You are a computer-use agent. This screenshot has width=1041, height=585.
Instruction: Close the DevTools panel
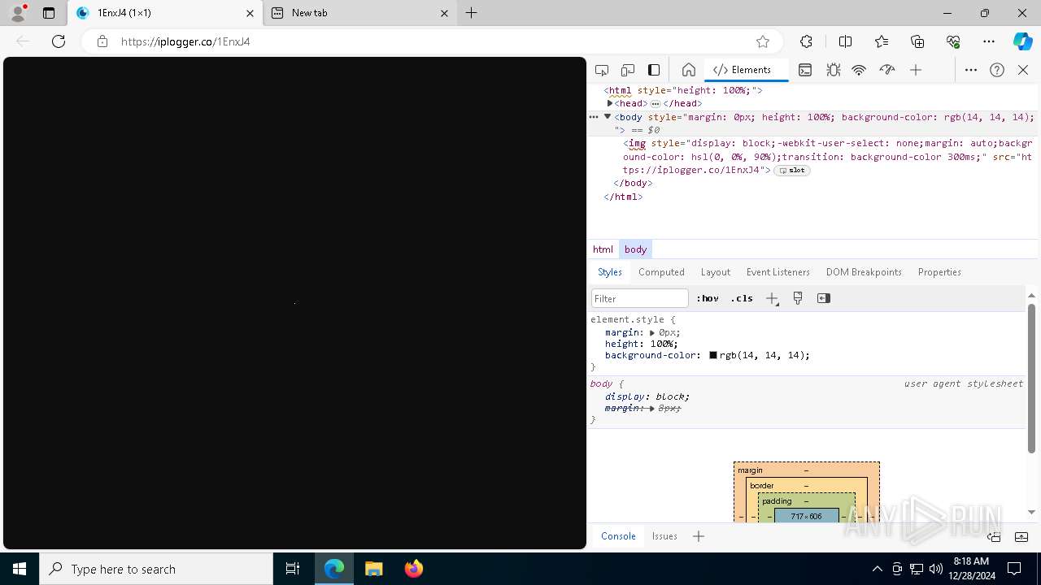1023,70
